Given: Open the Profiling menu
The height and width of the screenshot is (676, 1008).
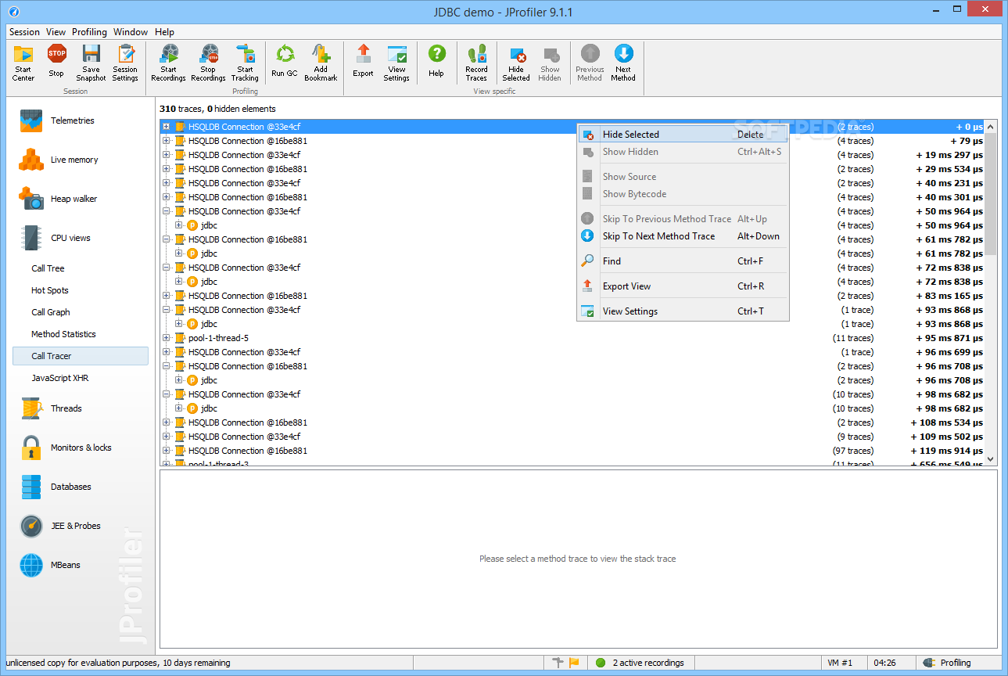Looking at the screenshot, I should [89, 32].
